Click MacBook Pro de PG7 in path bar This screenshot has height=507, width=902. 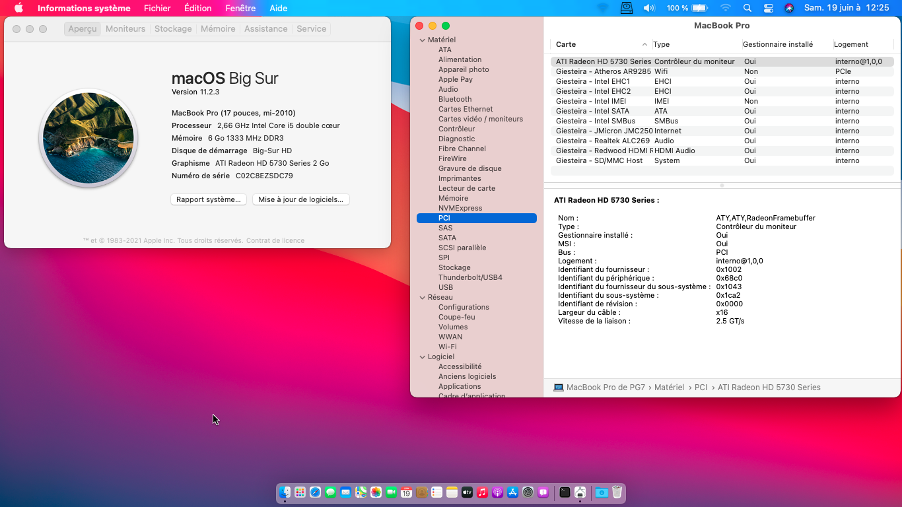pyautogui.click(x=599, y=388)
